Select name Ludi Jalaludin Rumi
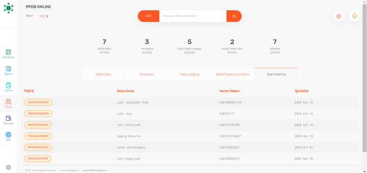367x173 pixels. (x=133, y=103)
